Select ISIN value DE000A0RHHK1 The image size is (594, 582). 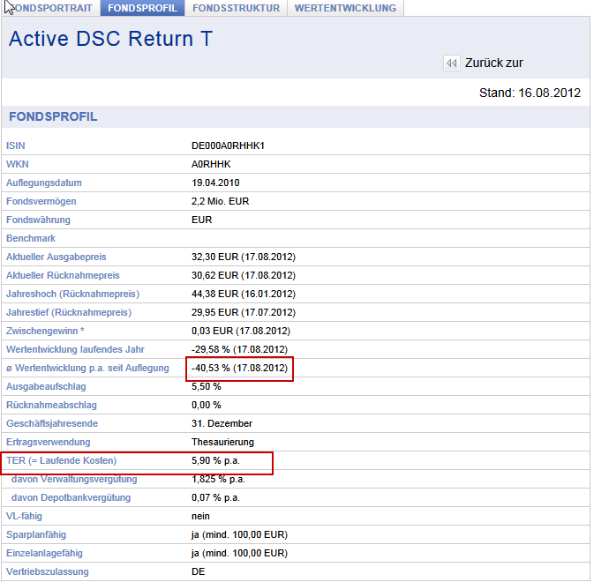tap(228, 145)
